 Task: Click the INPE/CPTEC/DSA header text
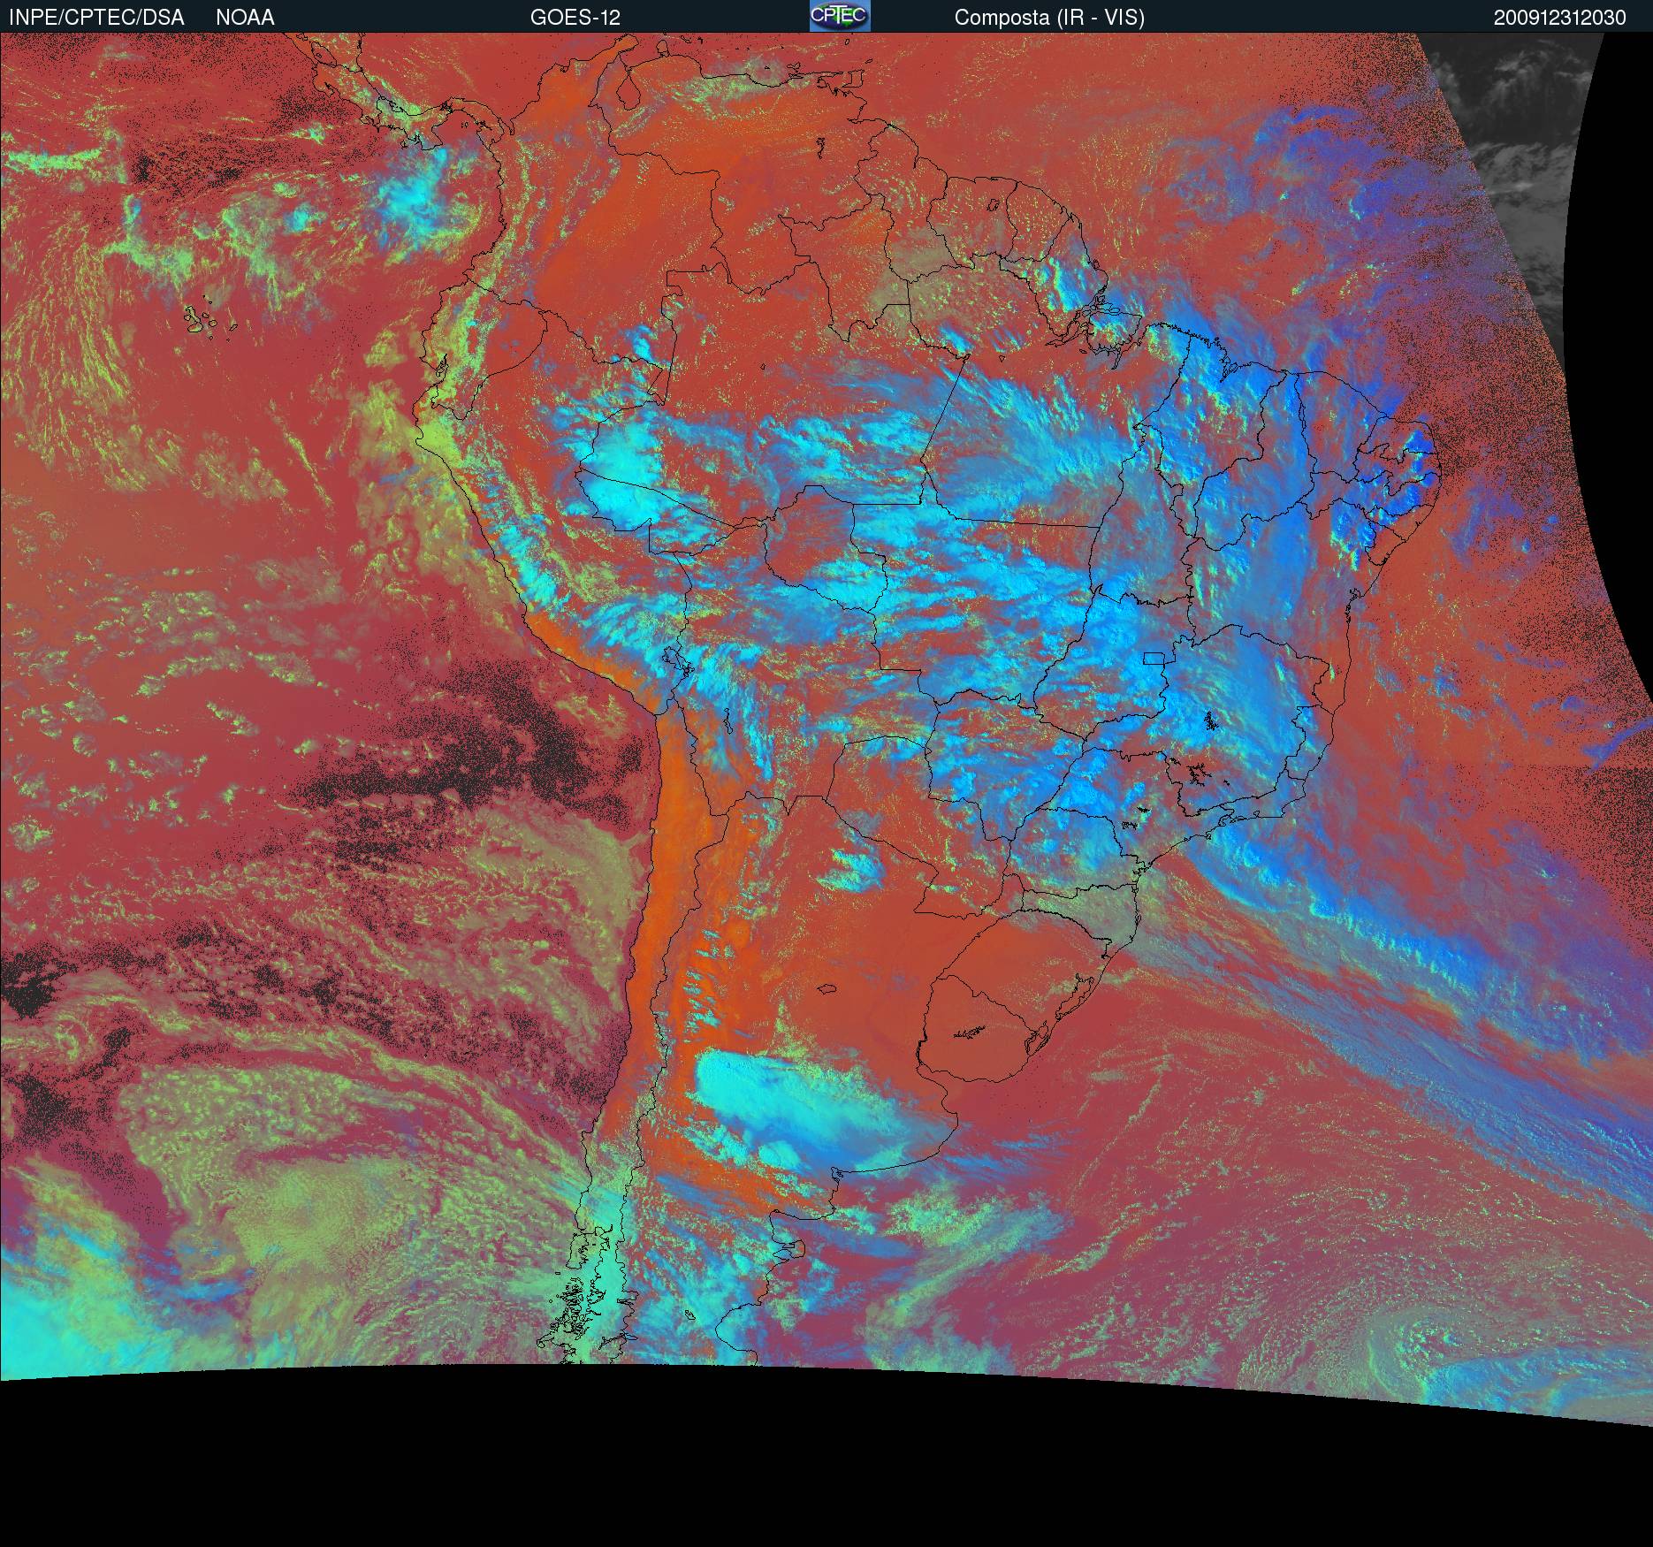point(96,18)
